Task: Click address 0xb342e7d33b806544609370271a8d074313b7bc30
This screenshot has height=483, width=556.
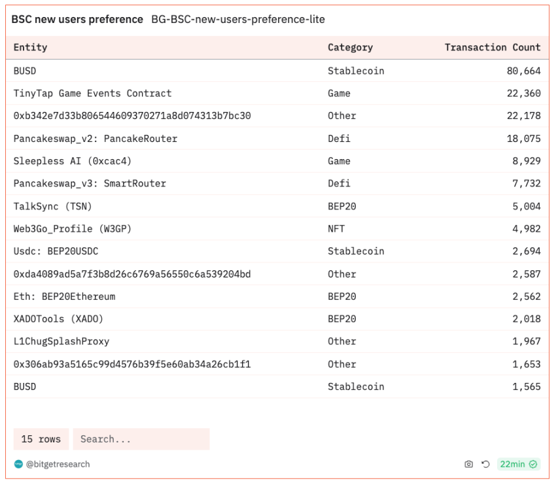Action: click(x=132, y=116)
